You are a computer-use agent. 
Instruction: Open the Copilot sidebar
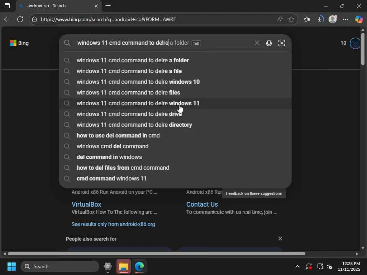click(x=359, y=19)
